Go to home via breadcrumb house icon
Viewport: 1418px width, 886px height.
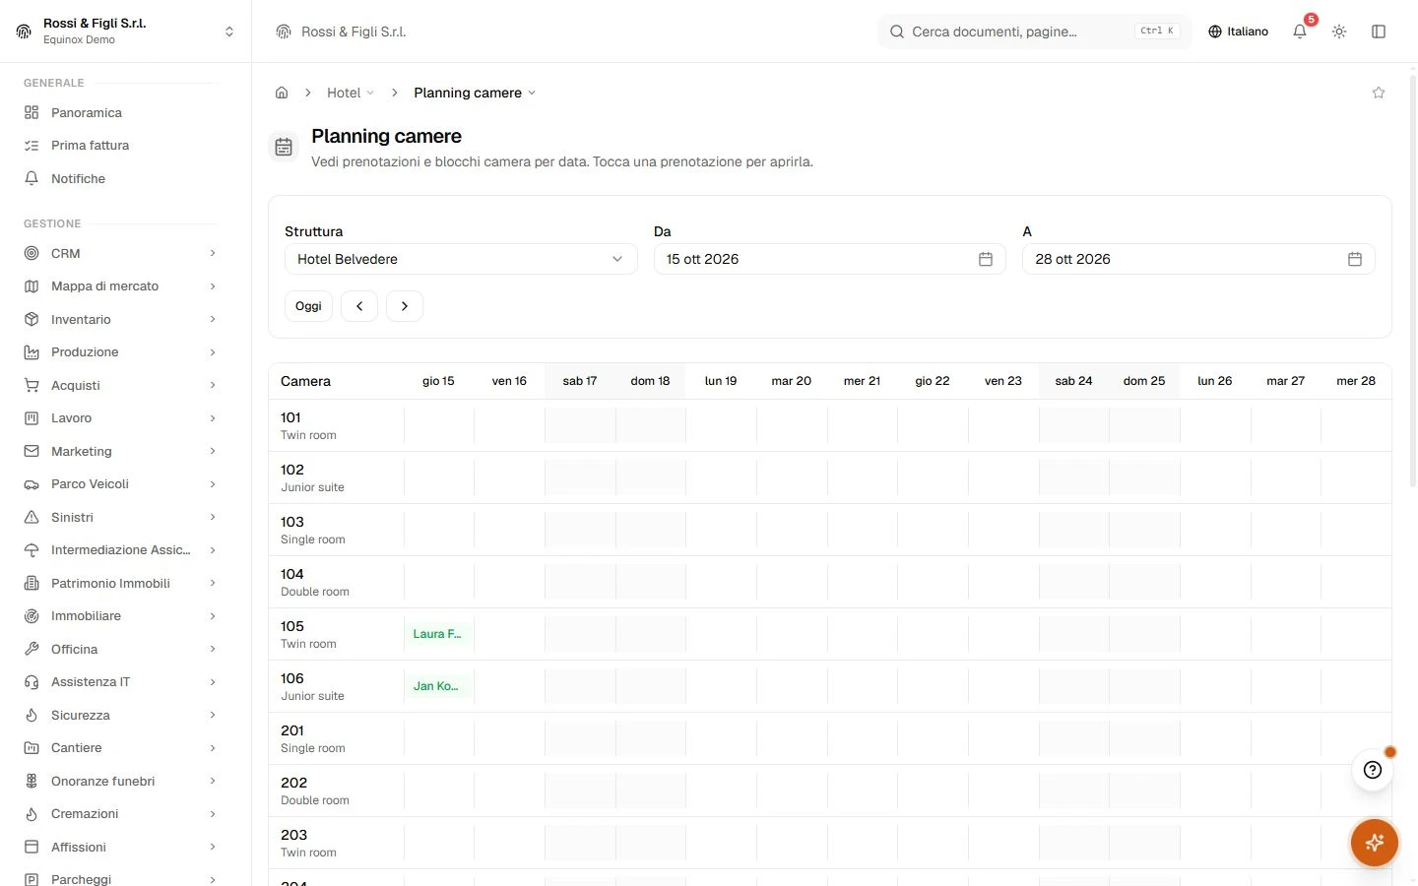(282, 93)
